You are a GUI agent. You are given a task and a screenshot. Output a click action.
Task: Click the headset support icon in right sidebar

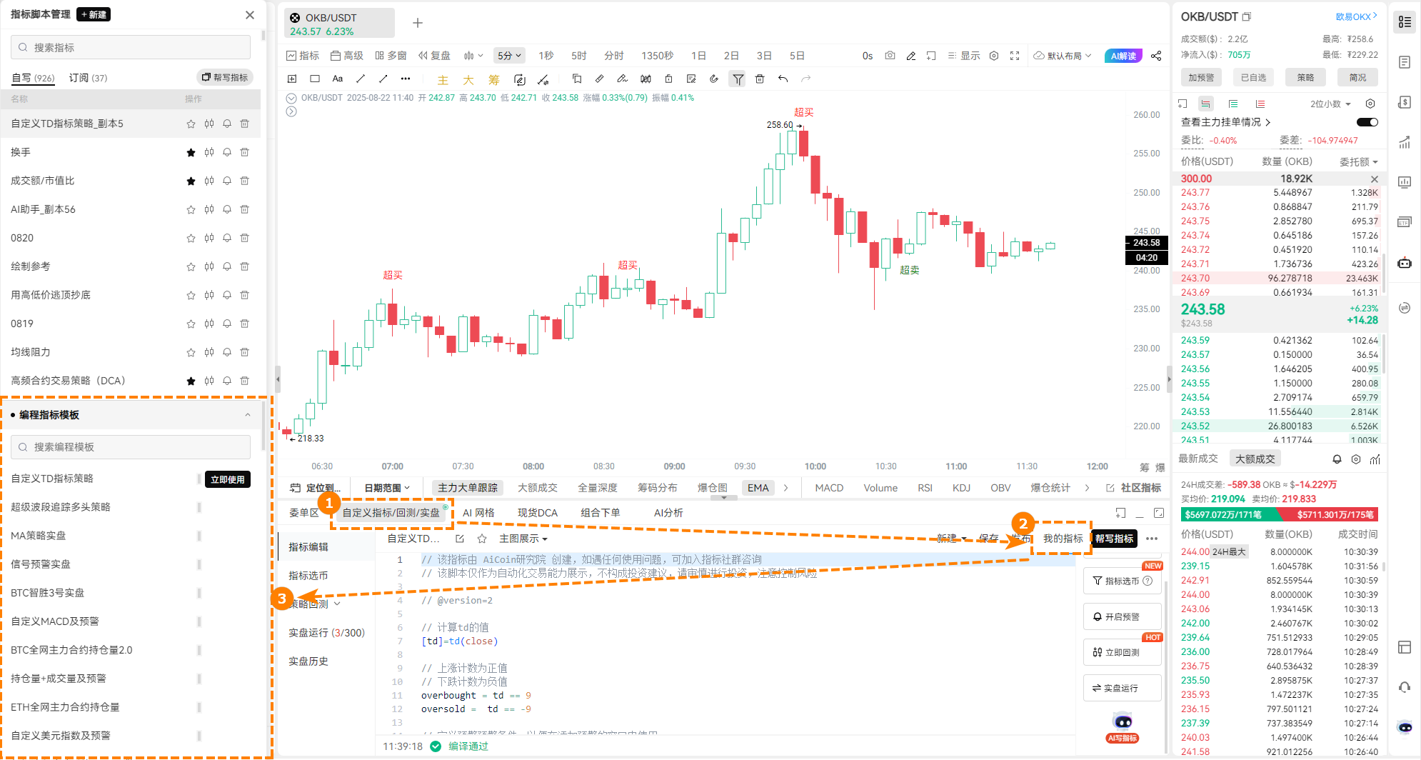coord(1405,687)
